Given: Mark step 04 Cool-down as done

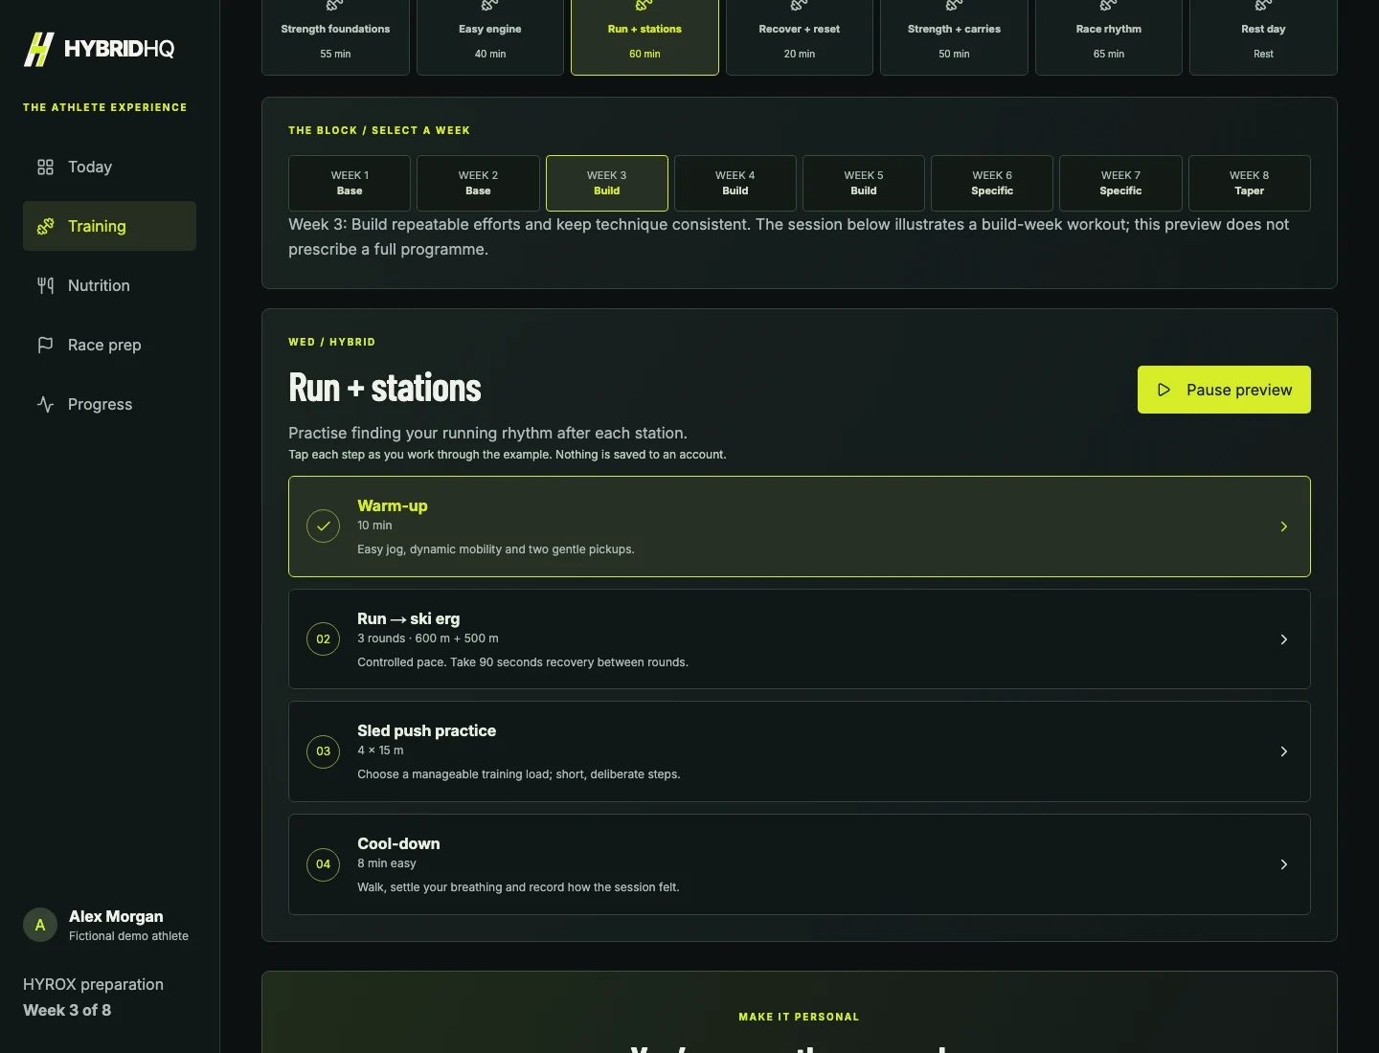Looking at the screenshot, I should click(x=324, y=864).
